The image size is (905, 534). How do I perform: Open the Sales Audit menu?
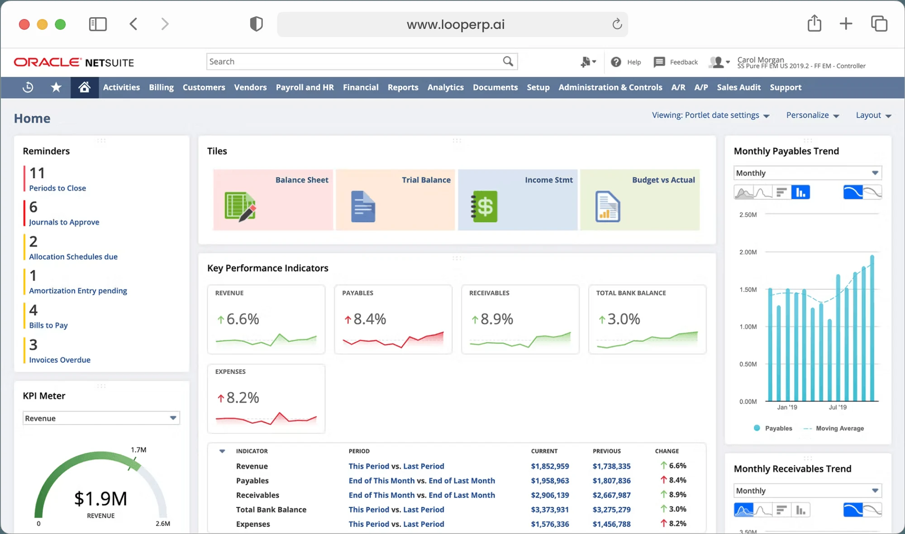pos(739,87)
